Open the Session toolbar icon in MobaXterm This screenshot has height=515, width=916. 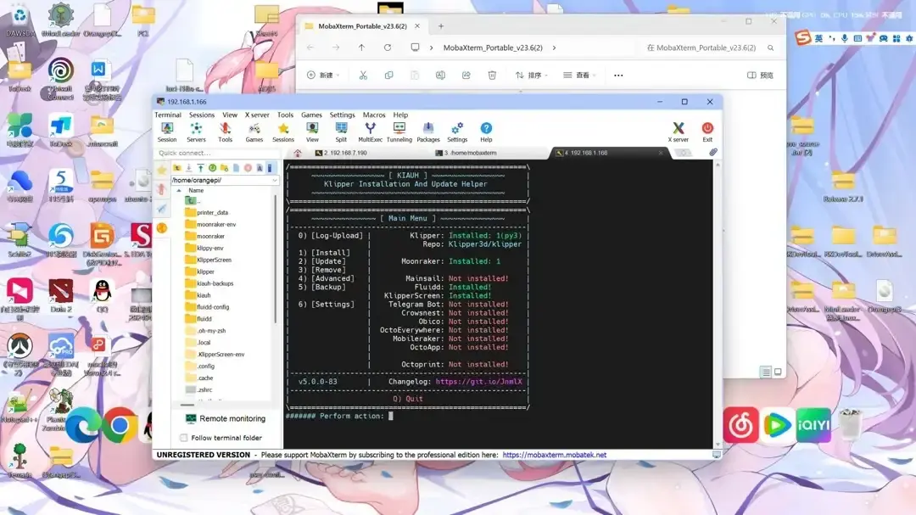166,132
